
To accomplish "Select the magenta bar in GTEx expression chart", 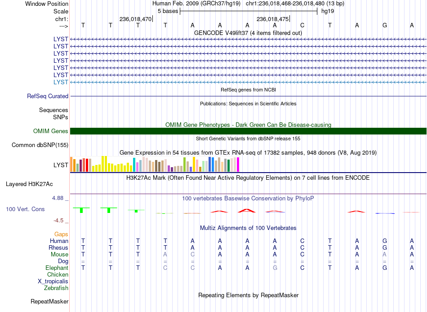I will 238,165.
